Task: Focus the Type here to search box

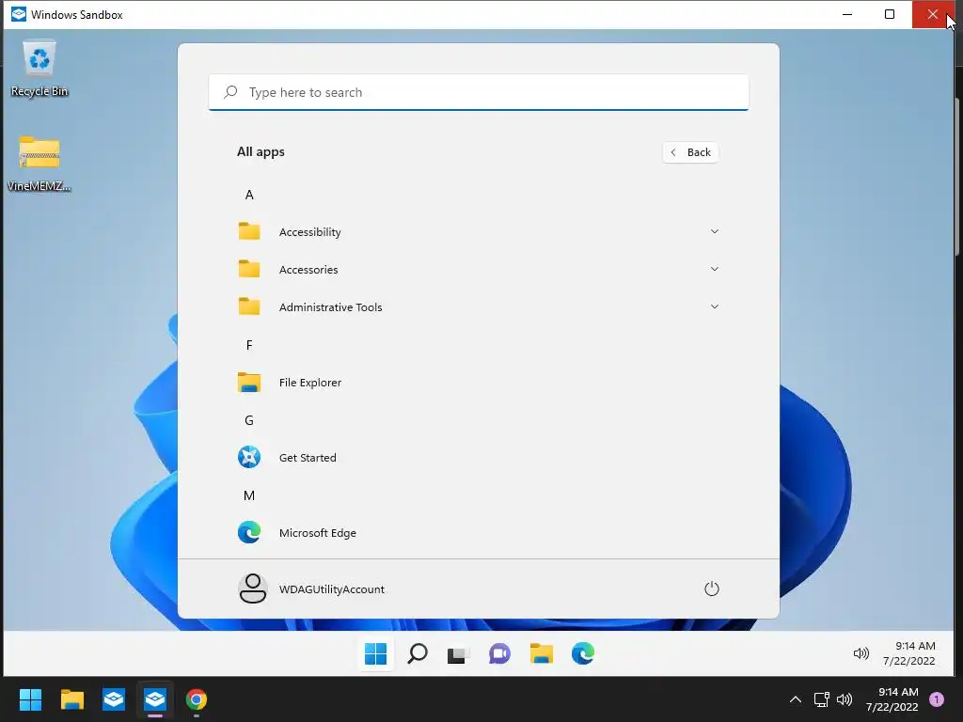Action: pyautogui.click(x=479, y=92)
